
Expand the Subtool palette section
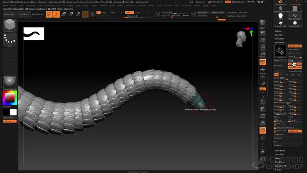point(278,31)
